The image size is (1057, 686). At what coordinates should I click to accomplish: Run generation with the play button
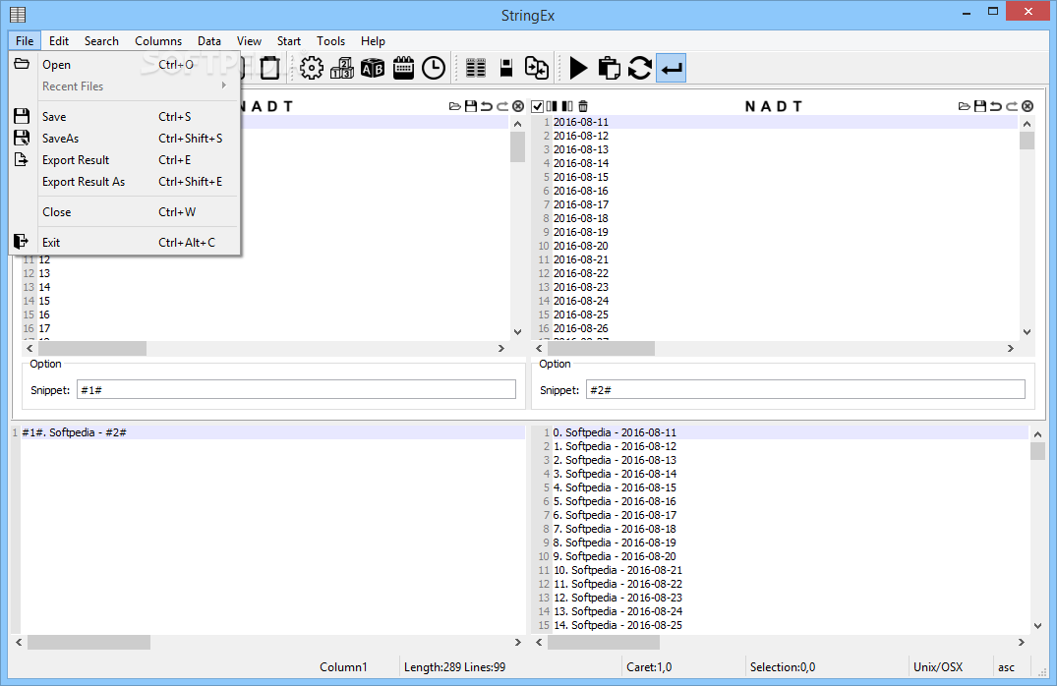(x=578, y=68)
